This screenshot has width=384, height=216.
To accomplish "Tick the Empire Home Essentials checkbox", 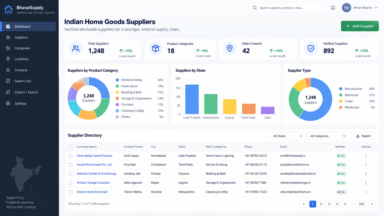I will tap(70, 192).
